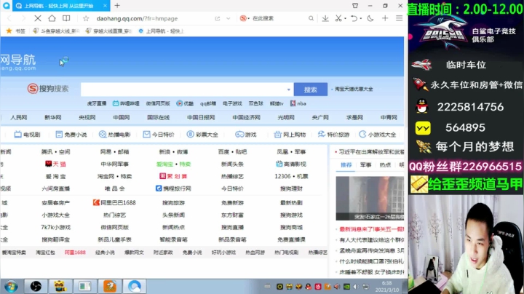Open the 彩票大全 category
Viewport: 524px width, 294px height.
(202, 135)
